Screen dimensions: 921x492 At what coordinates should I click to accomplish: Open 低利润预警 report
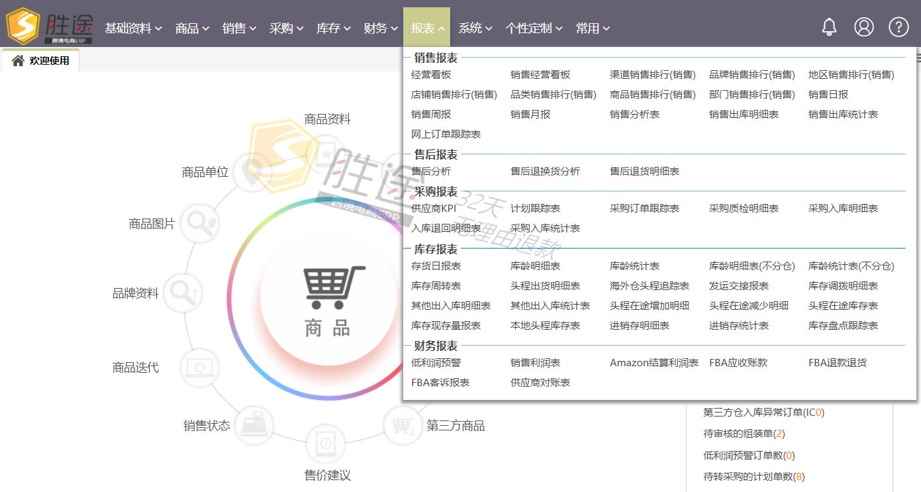[x=436, y=363]
